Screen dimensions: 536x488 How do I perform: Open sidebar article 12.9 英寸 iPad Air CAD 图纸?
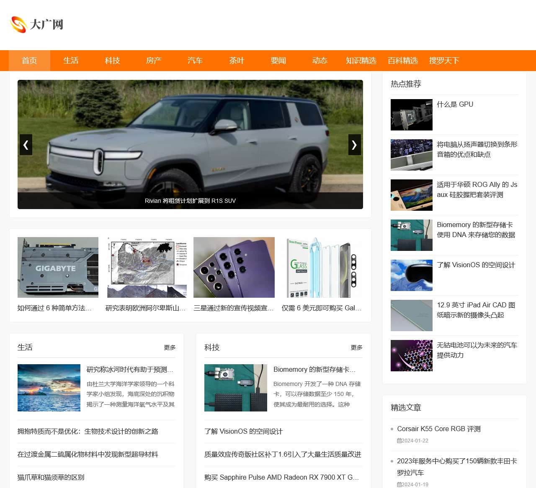476,310
